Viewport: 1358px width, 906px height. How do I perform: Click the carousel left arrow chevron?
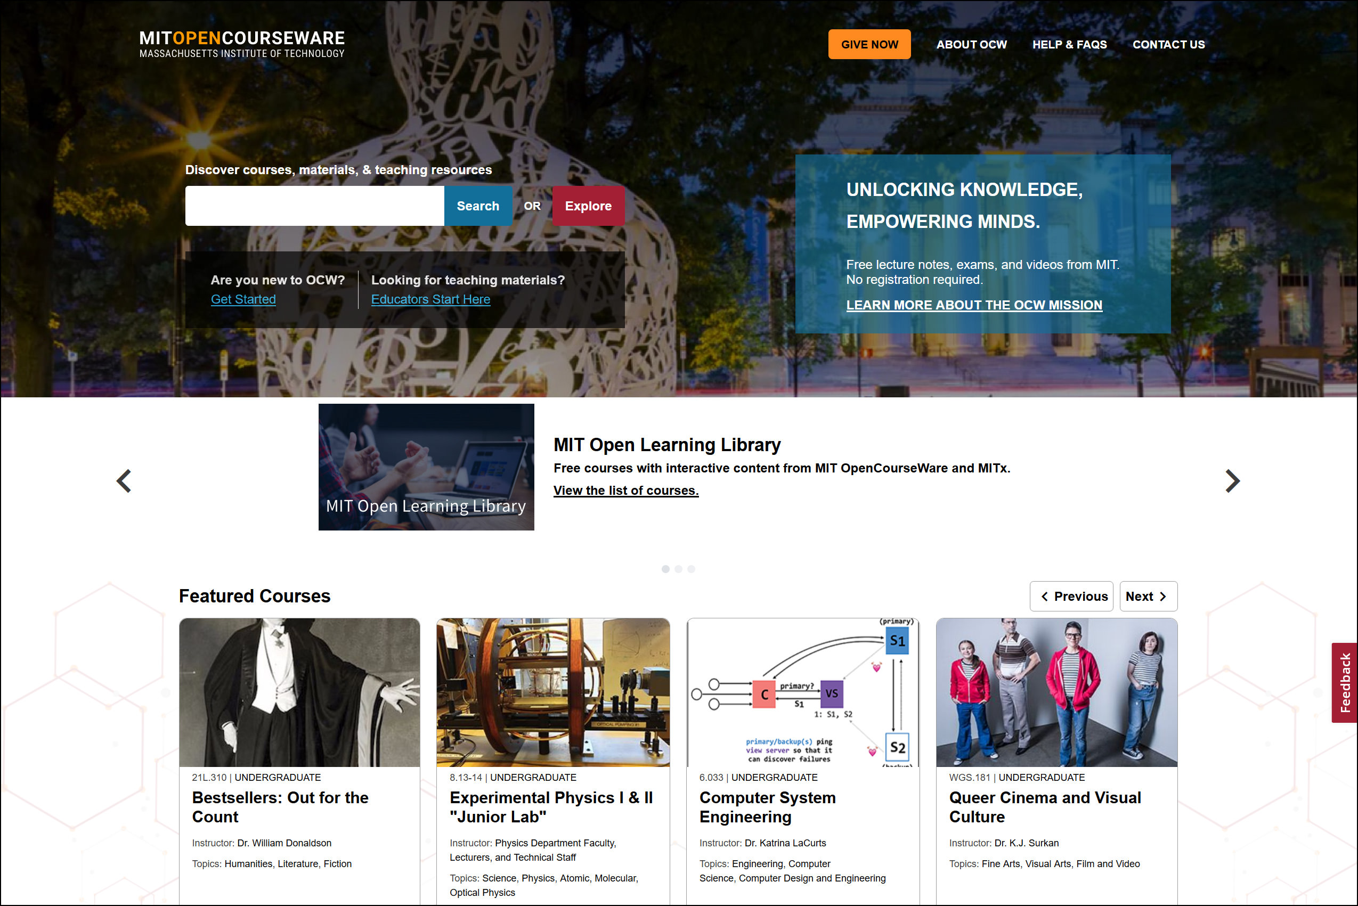click(x=124, y=481)
